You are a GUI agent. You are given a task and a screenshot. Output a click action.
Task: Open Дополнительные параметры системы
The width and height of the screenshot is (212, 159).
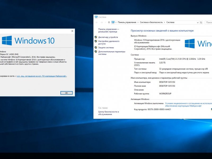pyautogui.click(x=112, y=53)
